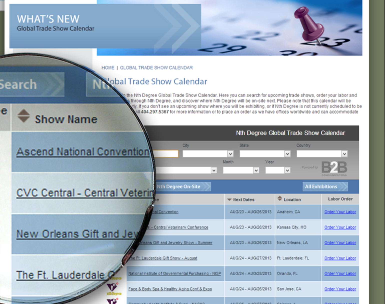The height and width of the screenshot is (304, 385).
Task: Order Your Labor for Ft. Lauderdale, FL show
Action: pos(340,258)
